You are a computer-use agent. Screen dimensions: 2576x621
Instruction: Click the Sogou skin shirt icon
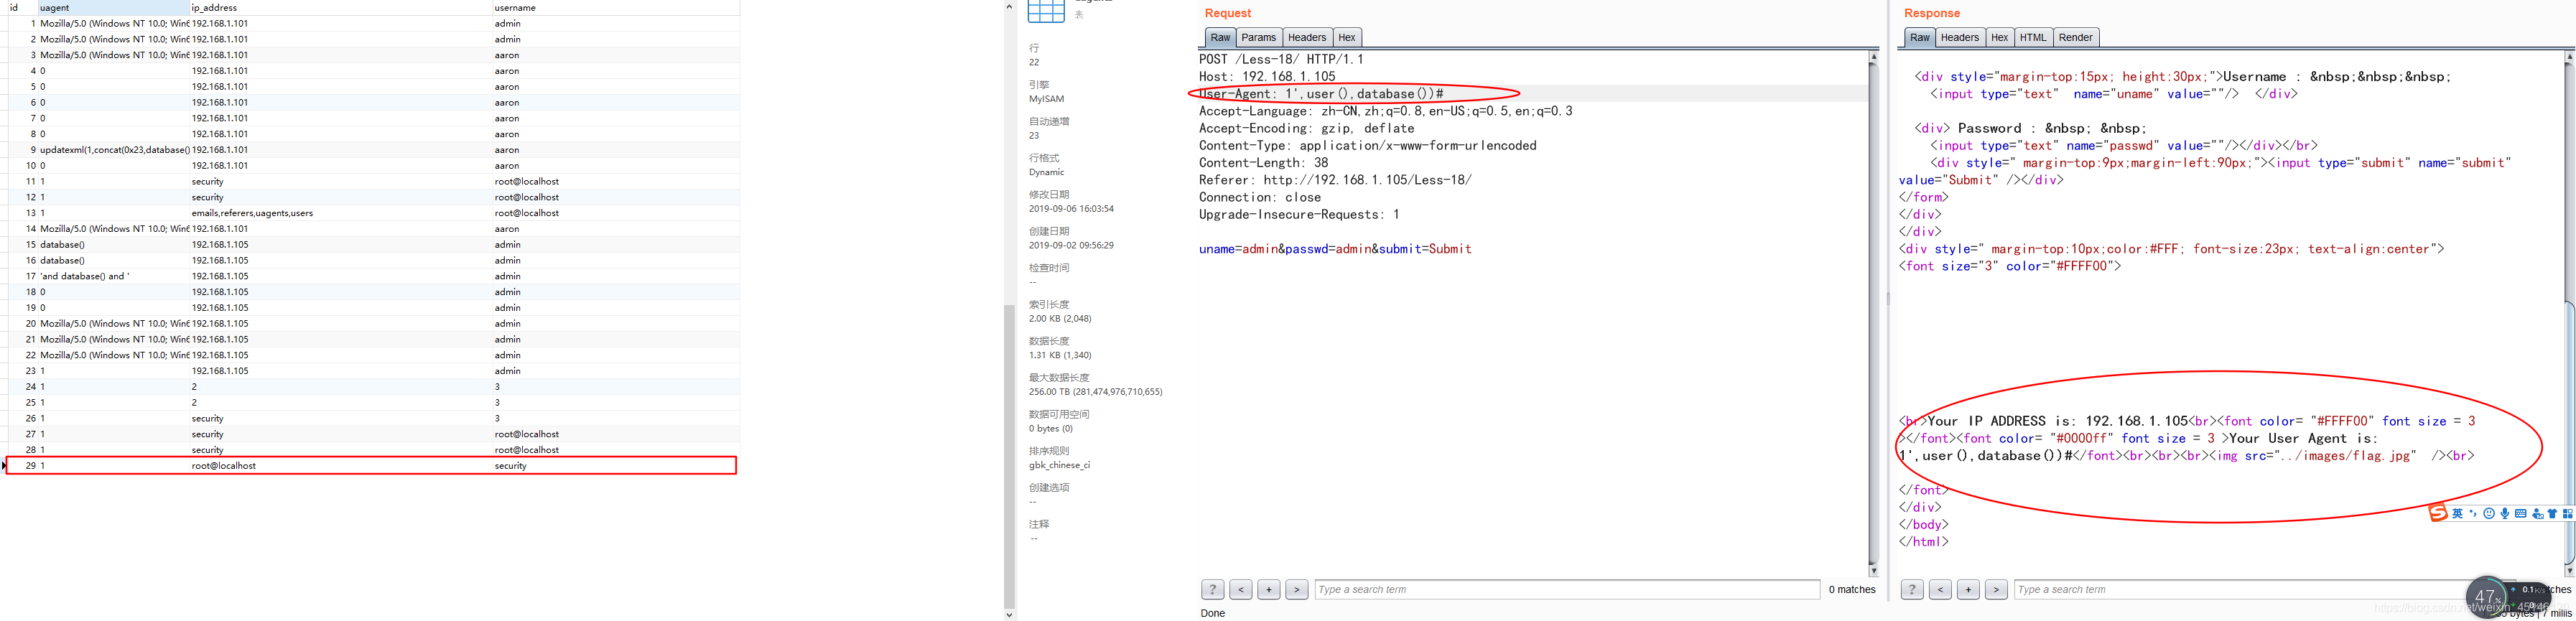(2552, 514)
